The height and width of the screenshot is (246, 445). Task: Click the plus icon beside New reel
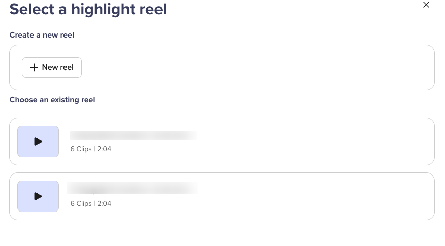point(34,67)
